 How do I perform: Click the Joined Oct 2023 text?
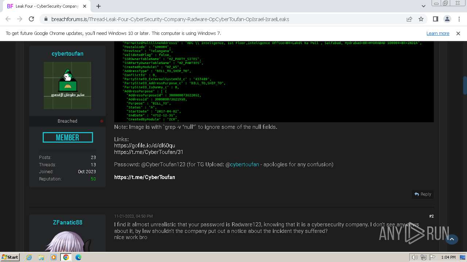pos(87,172)
